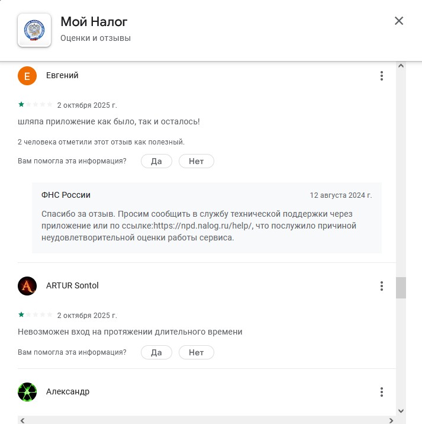
Task: Click the vertical scrollbar thumb
Action: (401, 288)
